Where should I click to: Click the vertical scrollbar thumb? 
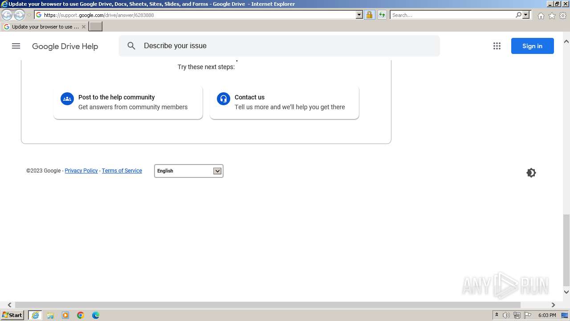click(566, 250)
